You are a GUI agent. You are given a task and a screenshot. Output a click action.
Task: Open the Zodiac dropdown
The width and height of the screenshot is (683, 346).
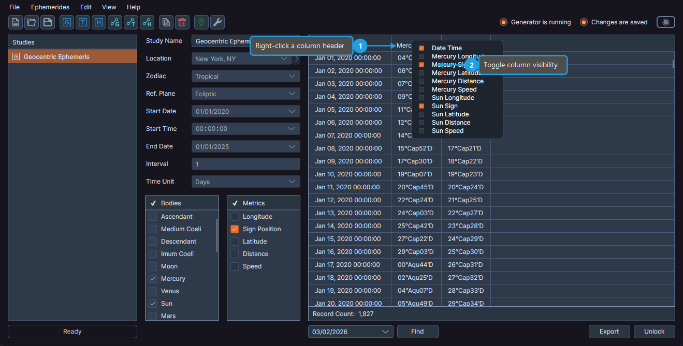[x=245, y=76]
